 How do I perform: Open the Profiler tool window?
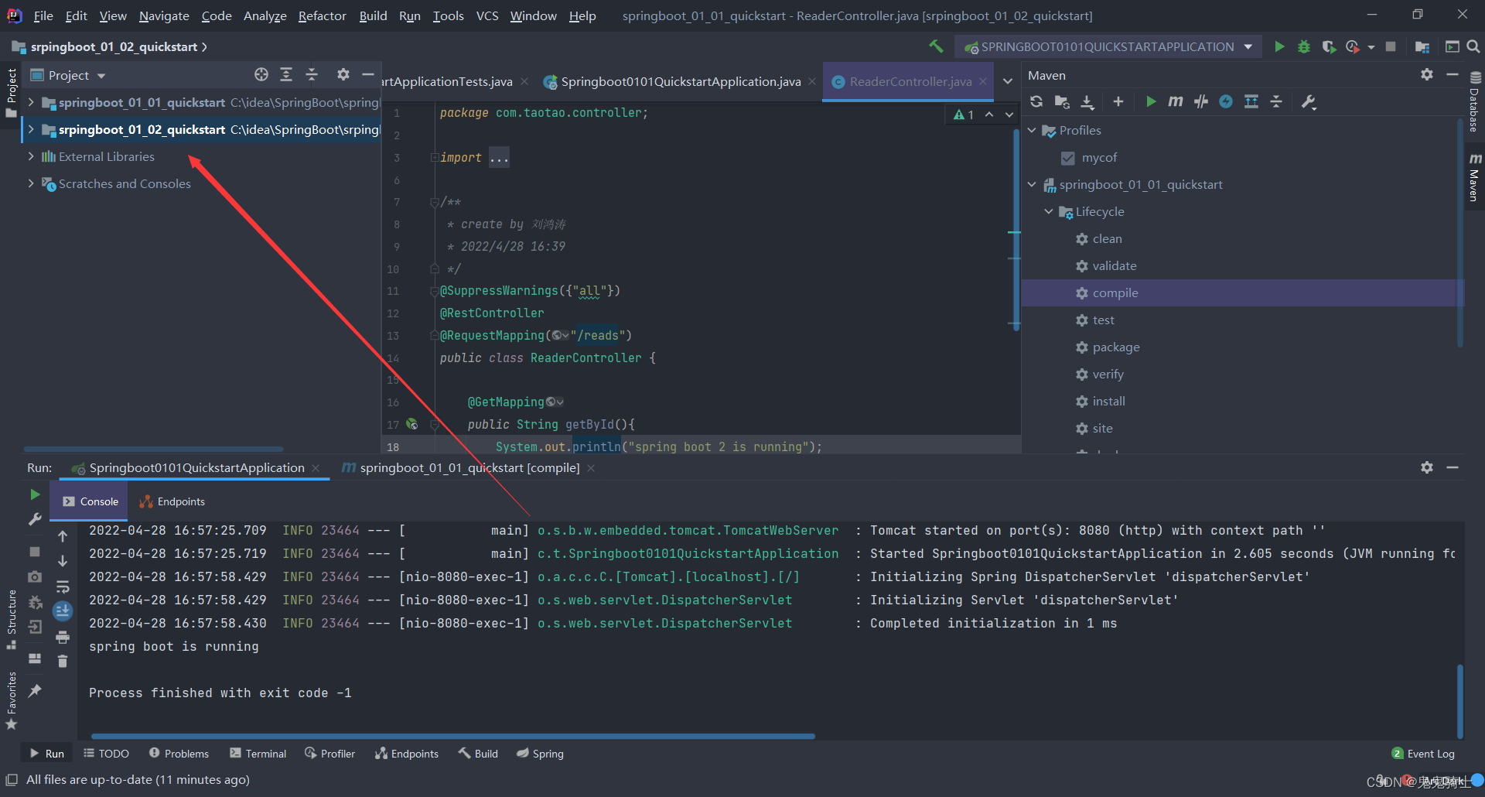[x=330, y=754]
